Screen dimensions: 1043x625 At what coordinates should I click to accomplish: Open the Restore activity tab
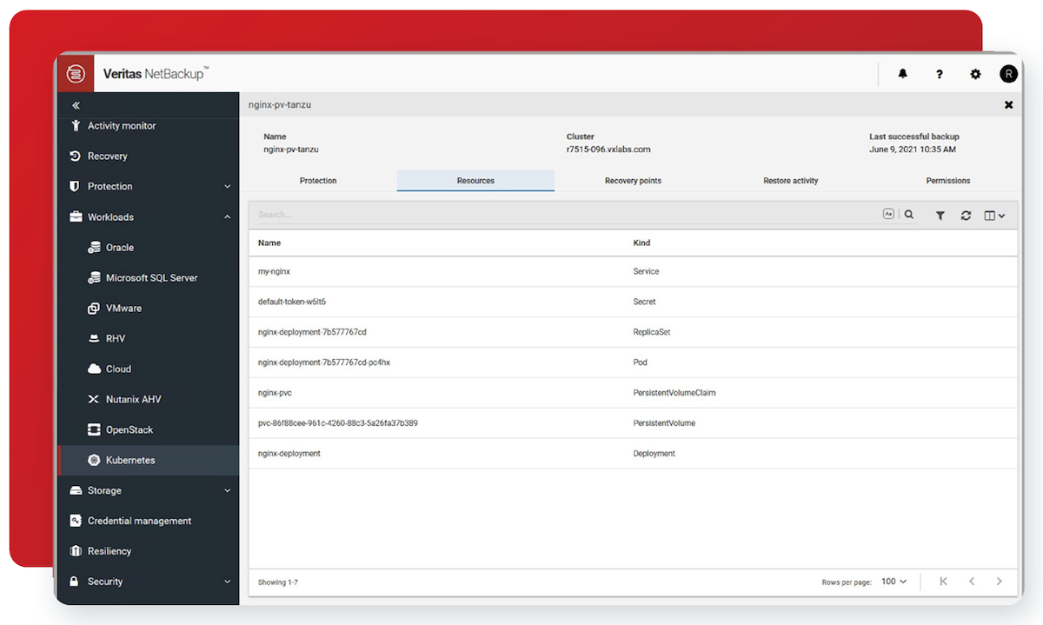(791, 181)
